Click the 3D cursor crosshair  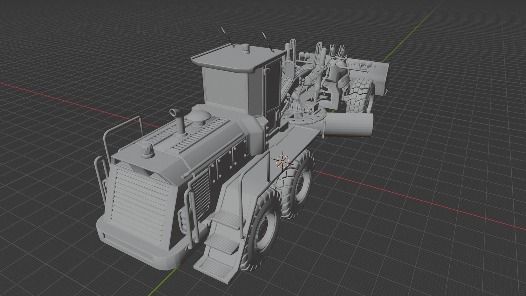point(282,162)
